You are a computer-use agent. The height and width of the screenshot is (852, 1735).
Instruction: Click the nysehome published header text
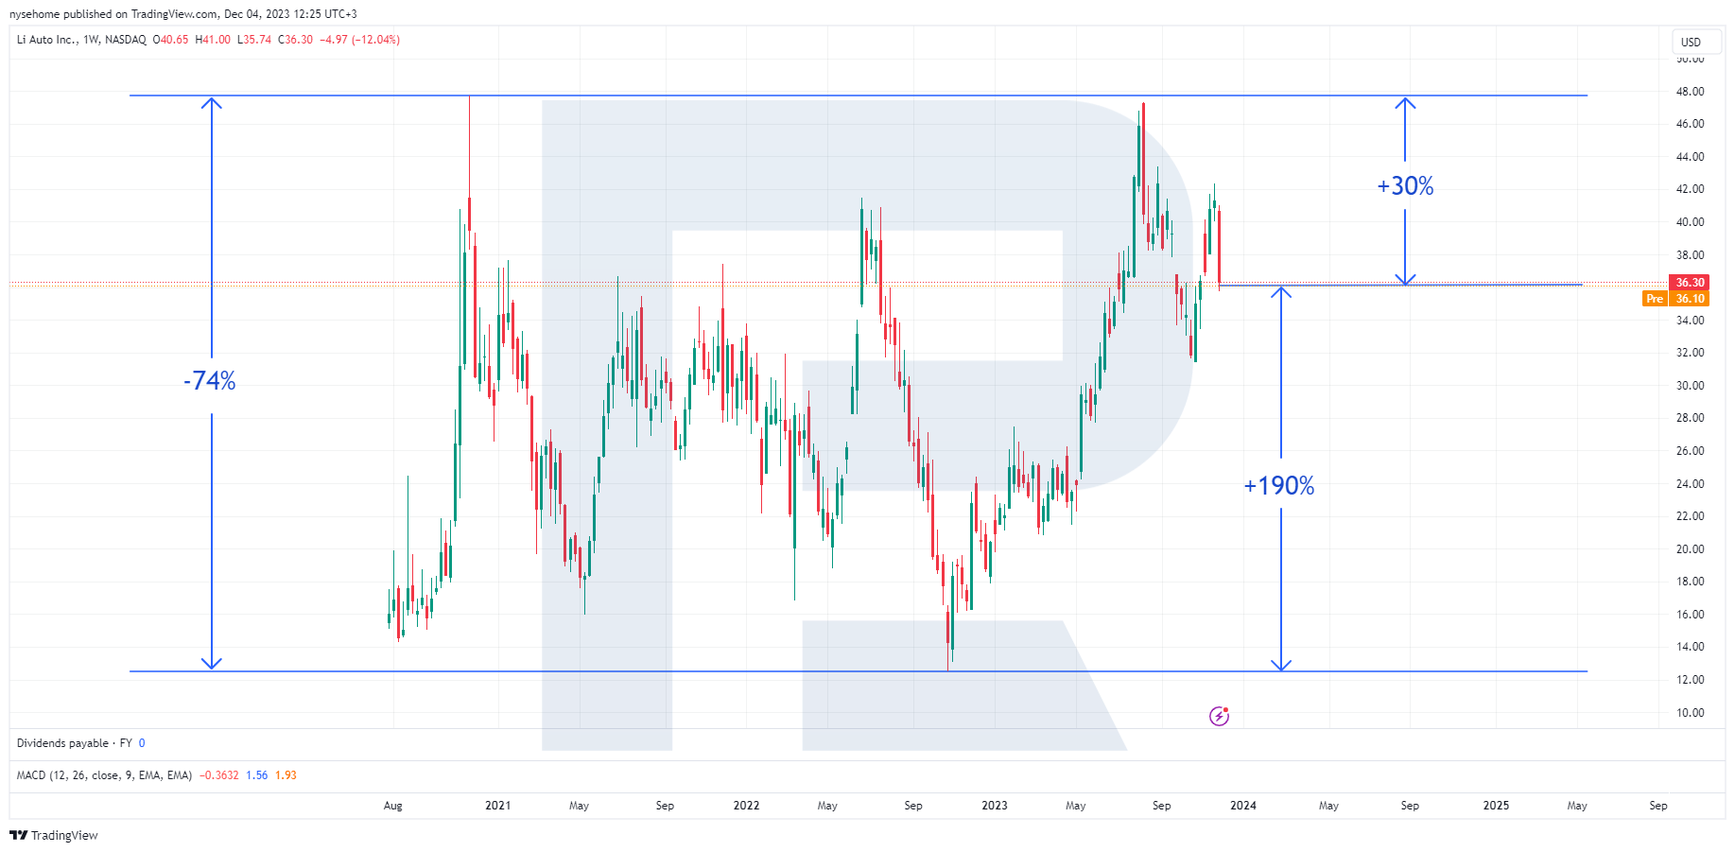(183, 14)
